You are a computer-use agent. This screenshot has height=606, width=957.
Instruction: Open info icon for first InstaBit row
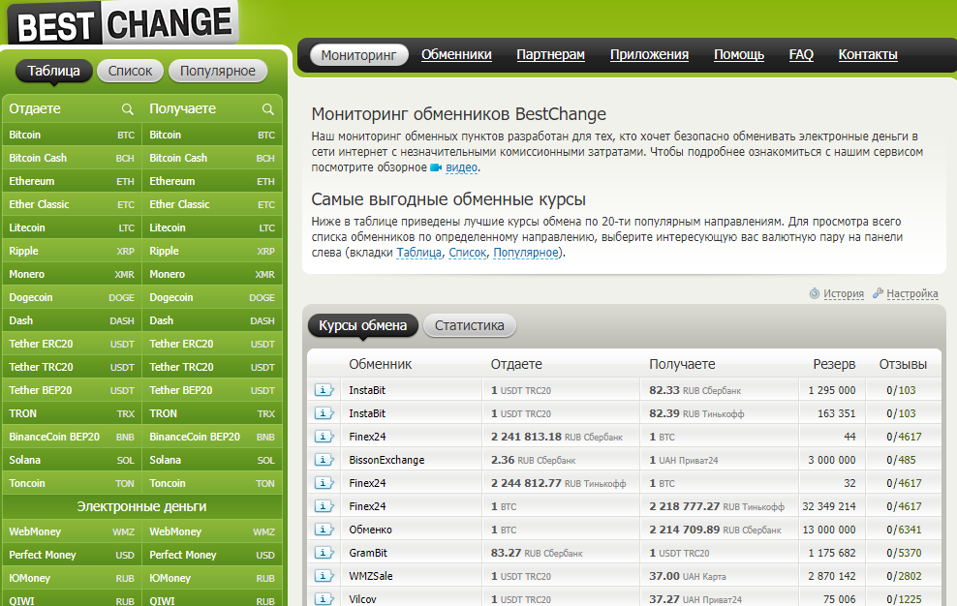pyautogui.click(x=324, y=390)
